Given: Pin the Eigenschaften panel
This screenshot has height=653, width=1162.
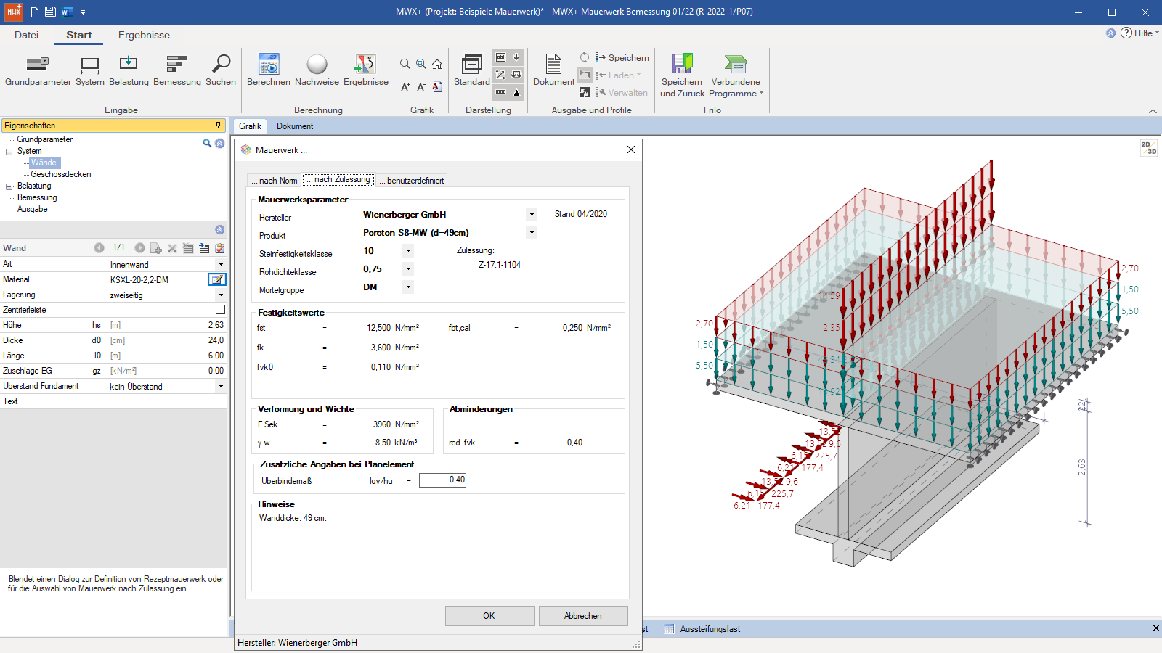Looking at the screenshot, I should click(218, 126).
